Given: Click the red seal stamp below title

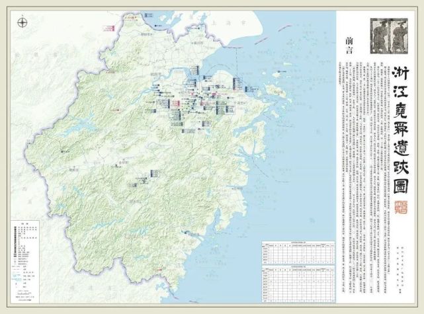Looking at the screenshot, I should [400, 207].
